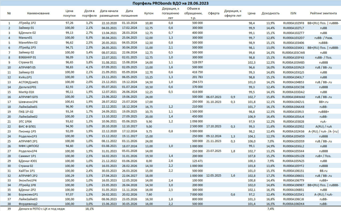341x211 pixels.
Task: Select the ISIN 'RU000A102KG6'
Action: pyautogui.click(x=293, y=131)
